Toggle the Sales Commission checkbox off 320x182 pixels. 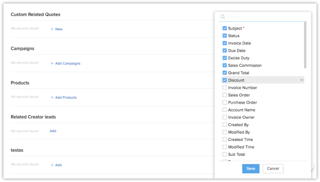pyautogui.click(x=225, y=66)
